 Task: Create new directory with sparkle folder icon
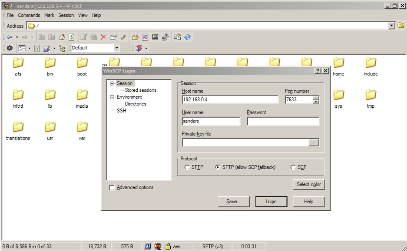pyautogui.click(x=135, y=37)
